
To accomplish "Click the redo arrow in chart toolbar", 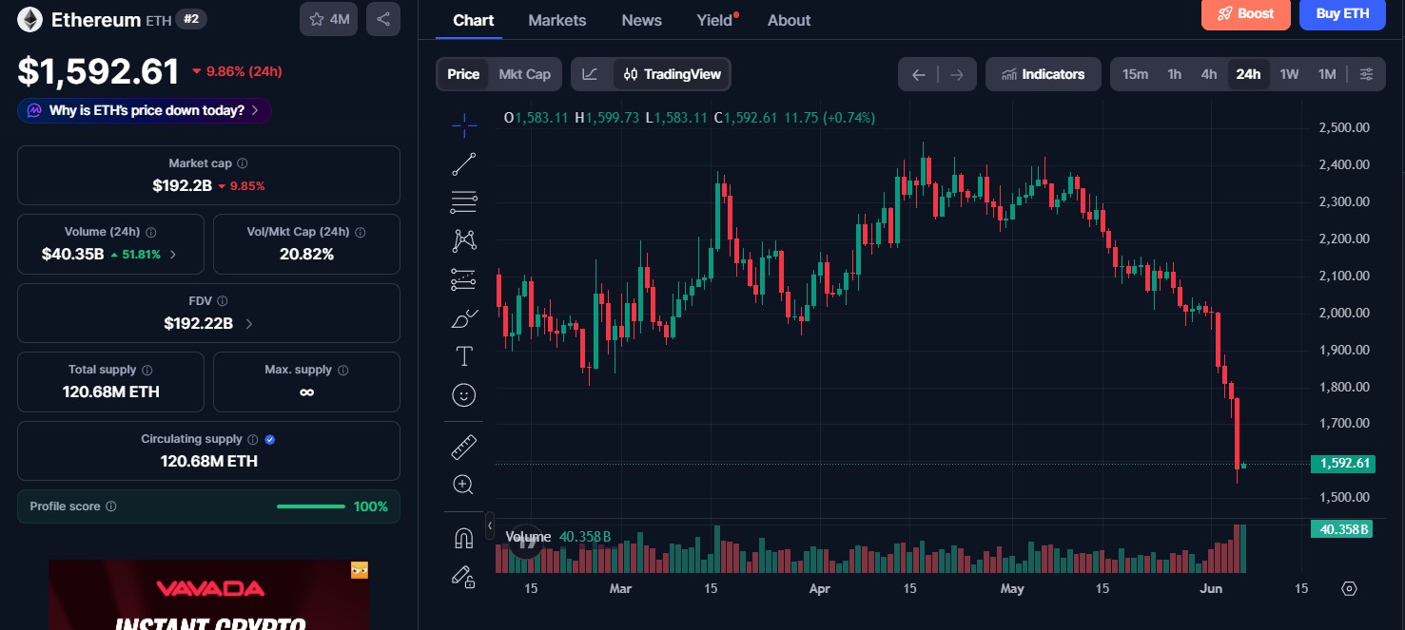I will [x=957, y=74].
